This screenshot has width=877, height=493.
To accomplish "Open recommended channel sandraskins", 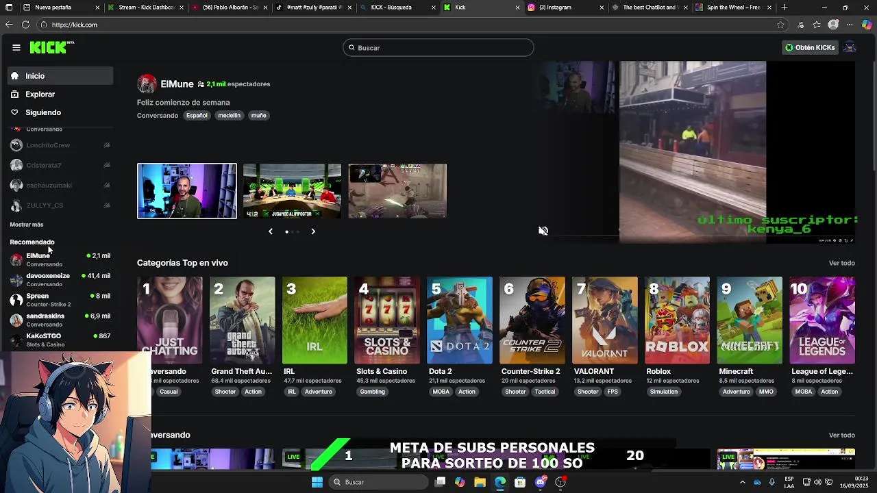I will pos(60,320).
